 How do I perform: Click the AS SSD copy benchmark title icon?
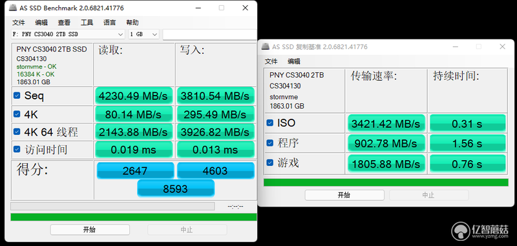265,46
